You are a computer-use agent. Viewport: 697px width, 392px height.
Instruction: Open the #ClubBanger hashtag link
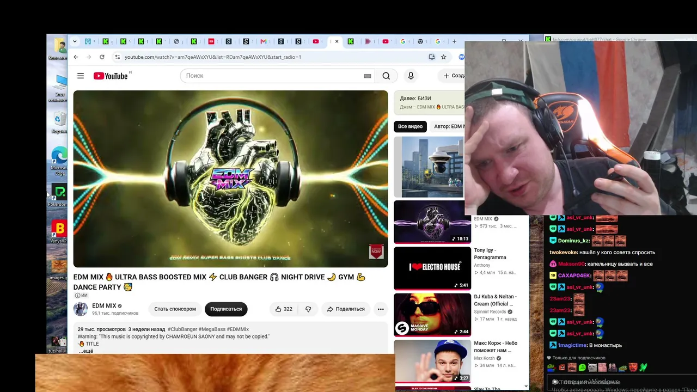click(182, 329)
